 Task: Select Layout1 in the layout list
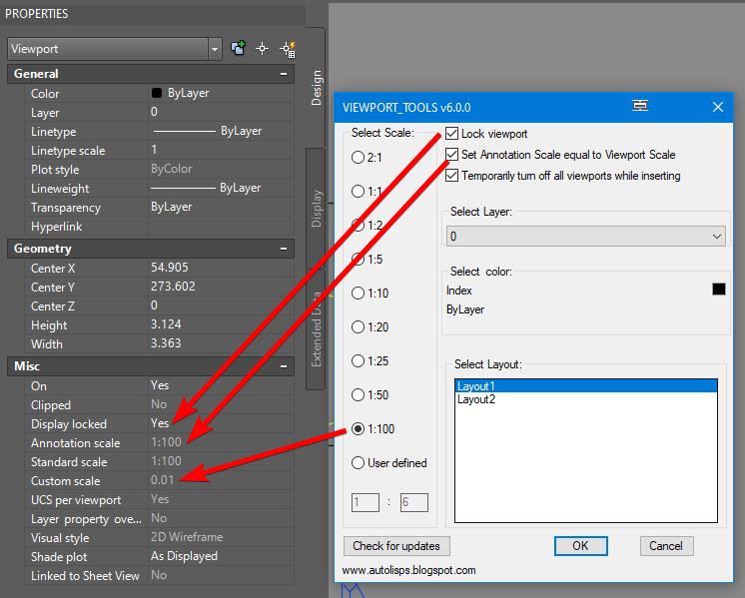(x=586, y=385)
